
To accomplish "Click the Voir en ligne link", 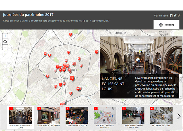I will (x=161, y=15).
